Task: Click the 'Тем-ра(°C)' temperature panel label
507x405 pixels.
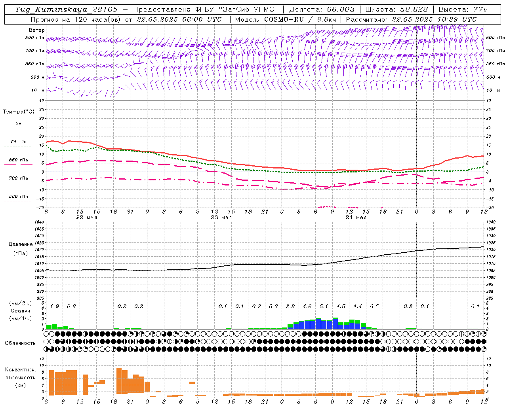Action: click(x=19, y=112)
